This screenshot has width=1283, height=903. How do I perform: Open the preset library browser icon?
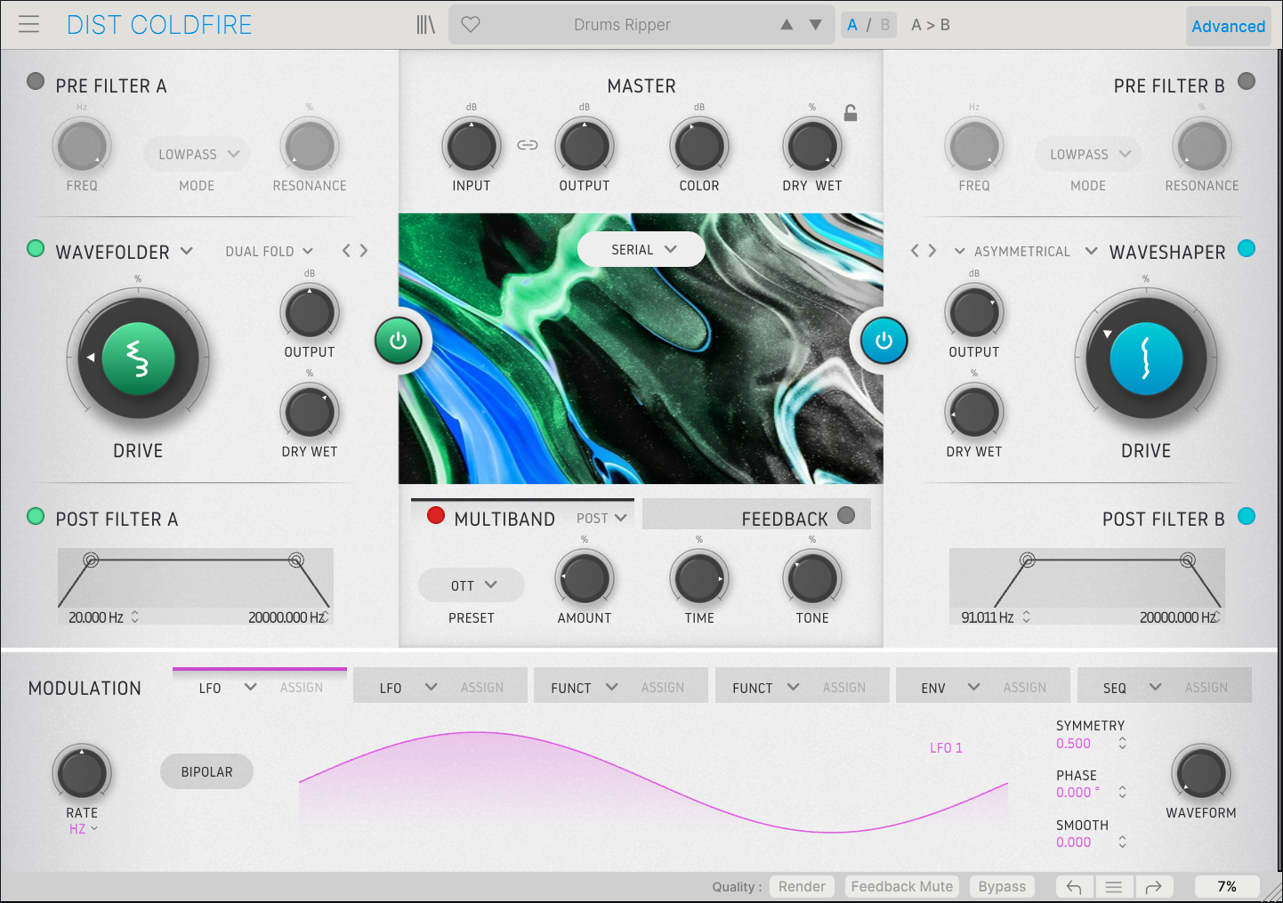tap(426, 25)
